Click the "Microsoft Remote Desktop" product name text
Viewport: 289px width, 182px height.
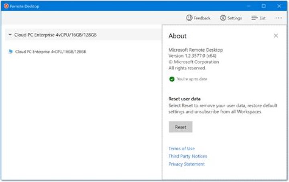(195, 50)
